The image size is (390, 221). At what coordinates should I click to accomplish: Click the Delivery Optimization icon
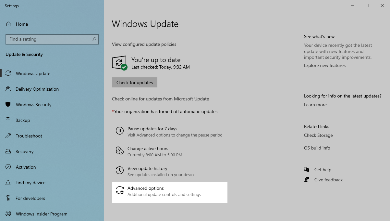(8, 89)
